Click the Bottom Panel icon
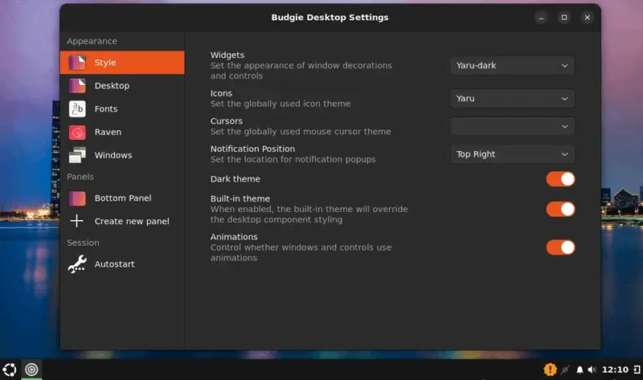This screenshot has height=380, width=643. click(77, 198)
